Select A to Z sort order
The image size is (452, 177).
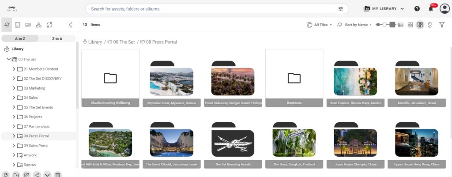(x=19, y=39)
